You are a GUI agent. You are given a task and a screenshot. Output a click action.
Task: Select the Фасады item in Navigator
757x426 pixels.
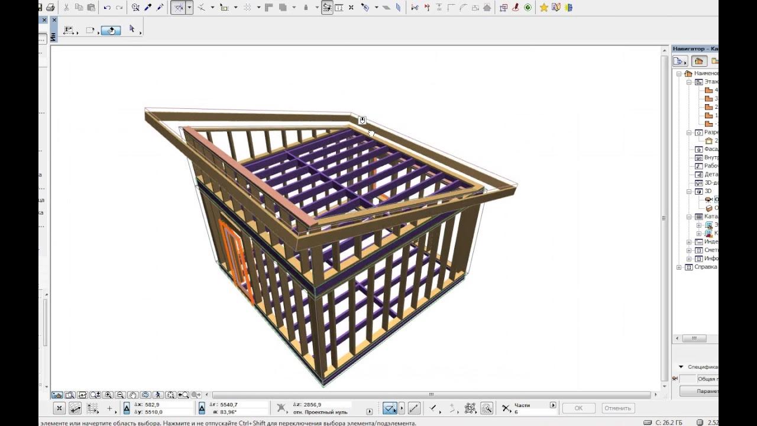[x=706, y=149]
